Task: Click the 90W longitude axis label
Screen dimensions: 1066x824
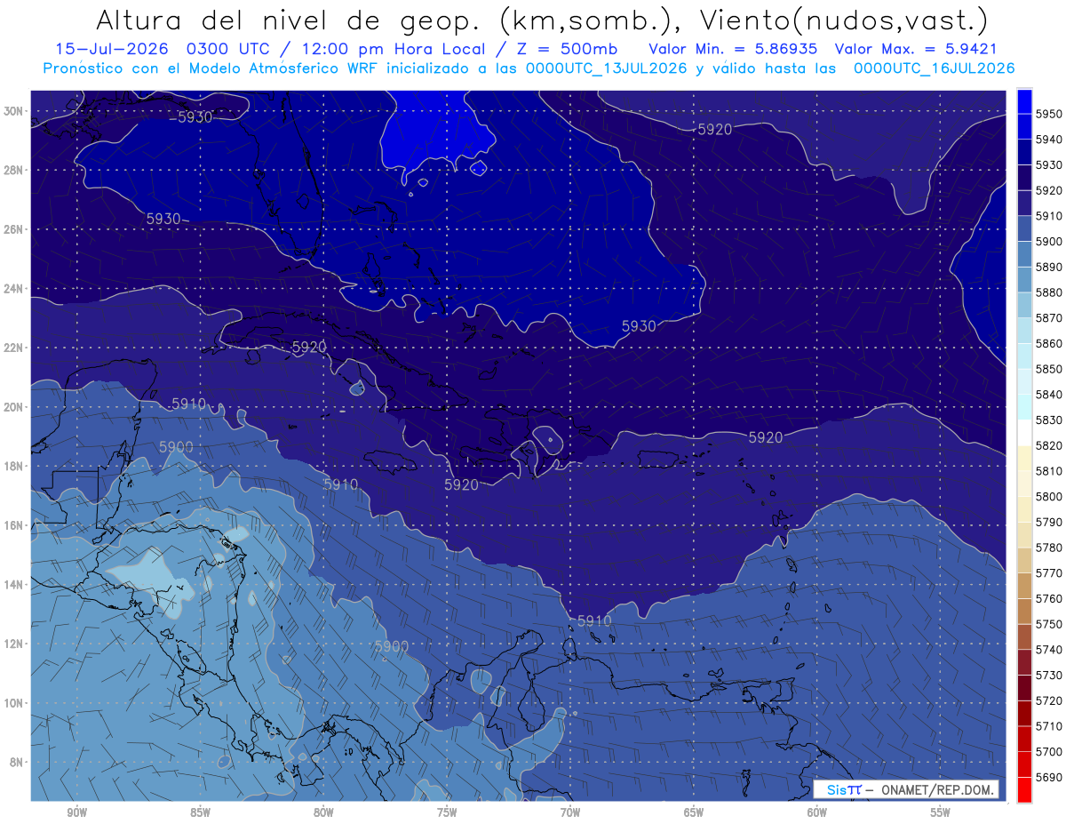Action: click(x=77, y=813)
